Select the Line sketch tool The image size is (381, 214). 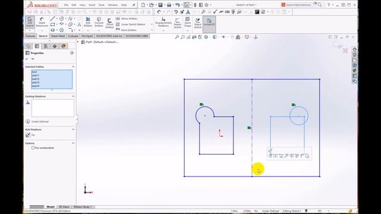[52, 18]
